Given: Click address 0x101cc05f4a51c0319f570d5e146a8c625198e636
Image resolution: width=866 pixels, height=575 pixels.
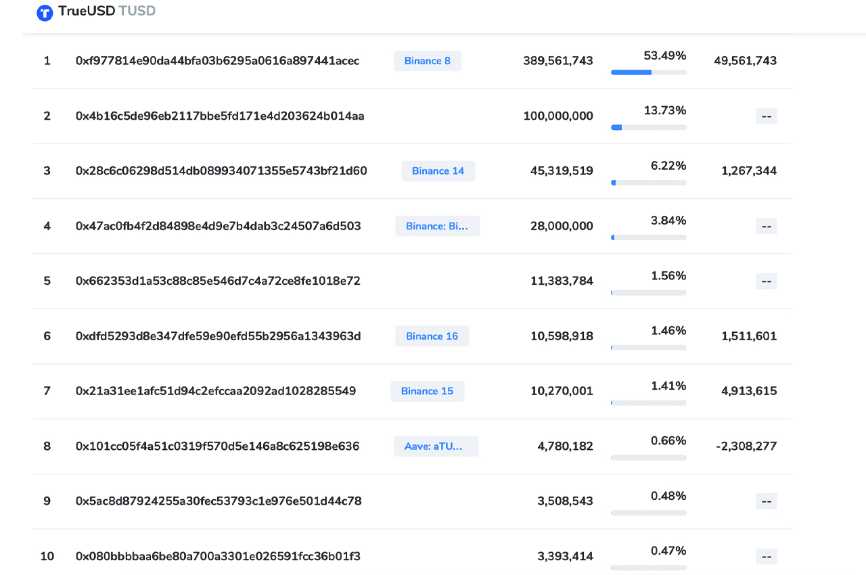Looking at the screenshot, I should 217,446.
